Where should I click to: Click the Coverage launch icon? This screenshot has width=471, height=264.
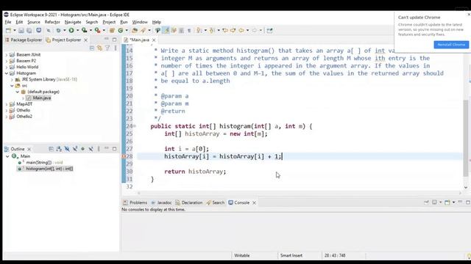[85, 30]
